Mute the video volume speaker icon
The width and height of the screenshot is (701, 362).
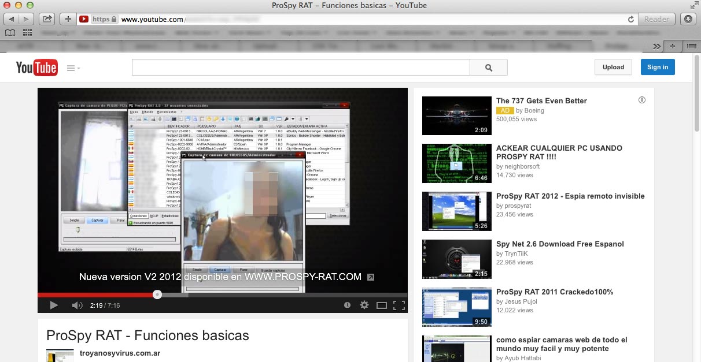pos(77,305)
